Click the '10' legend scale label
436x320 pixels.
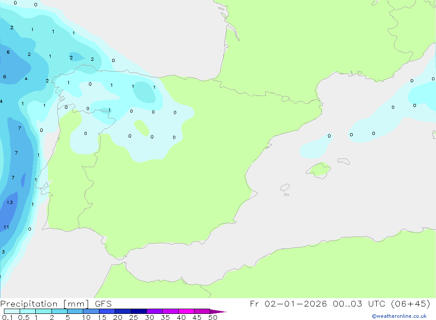coord(86,317)
